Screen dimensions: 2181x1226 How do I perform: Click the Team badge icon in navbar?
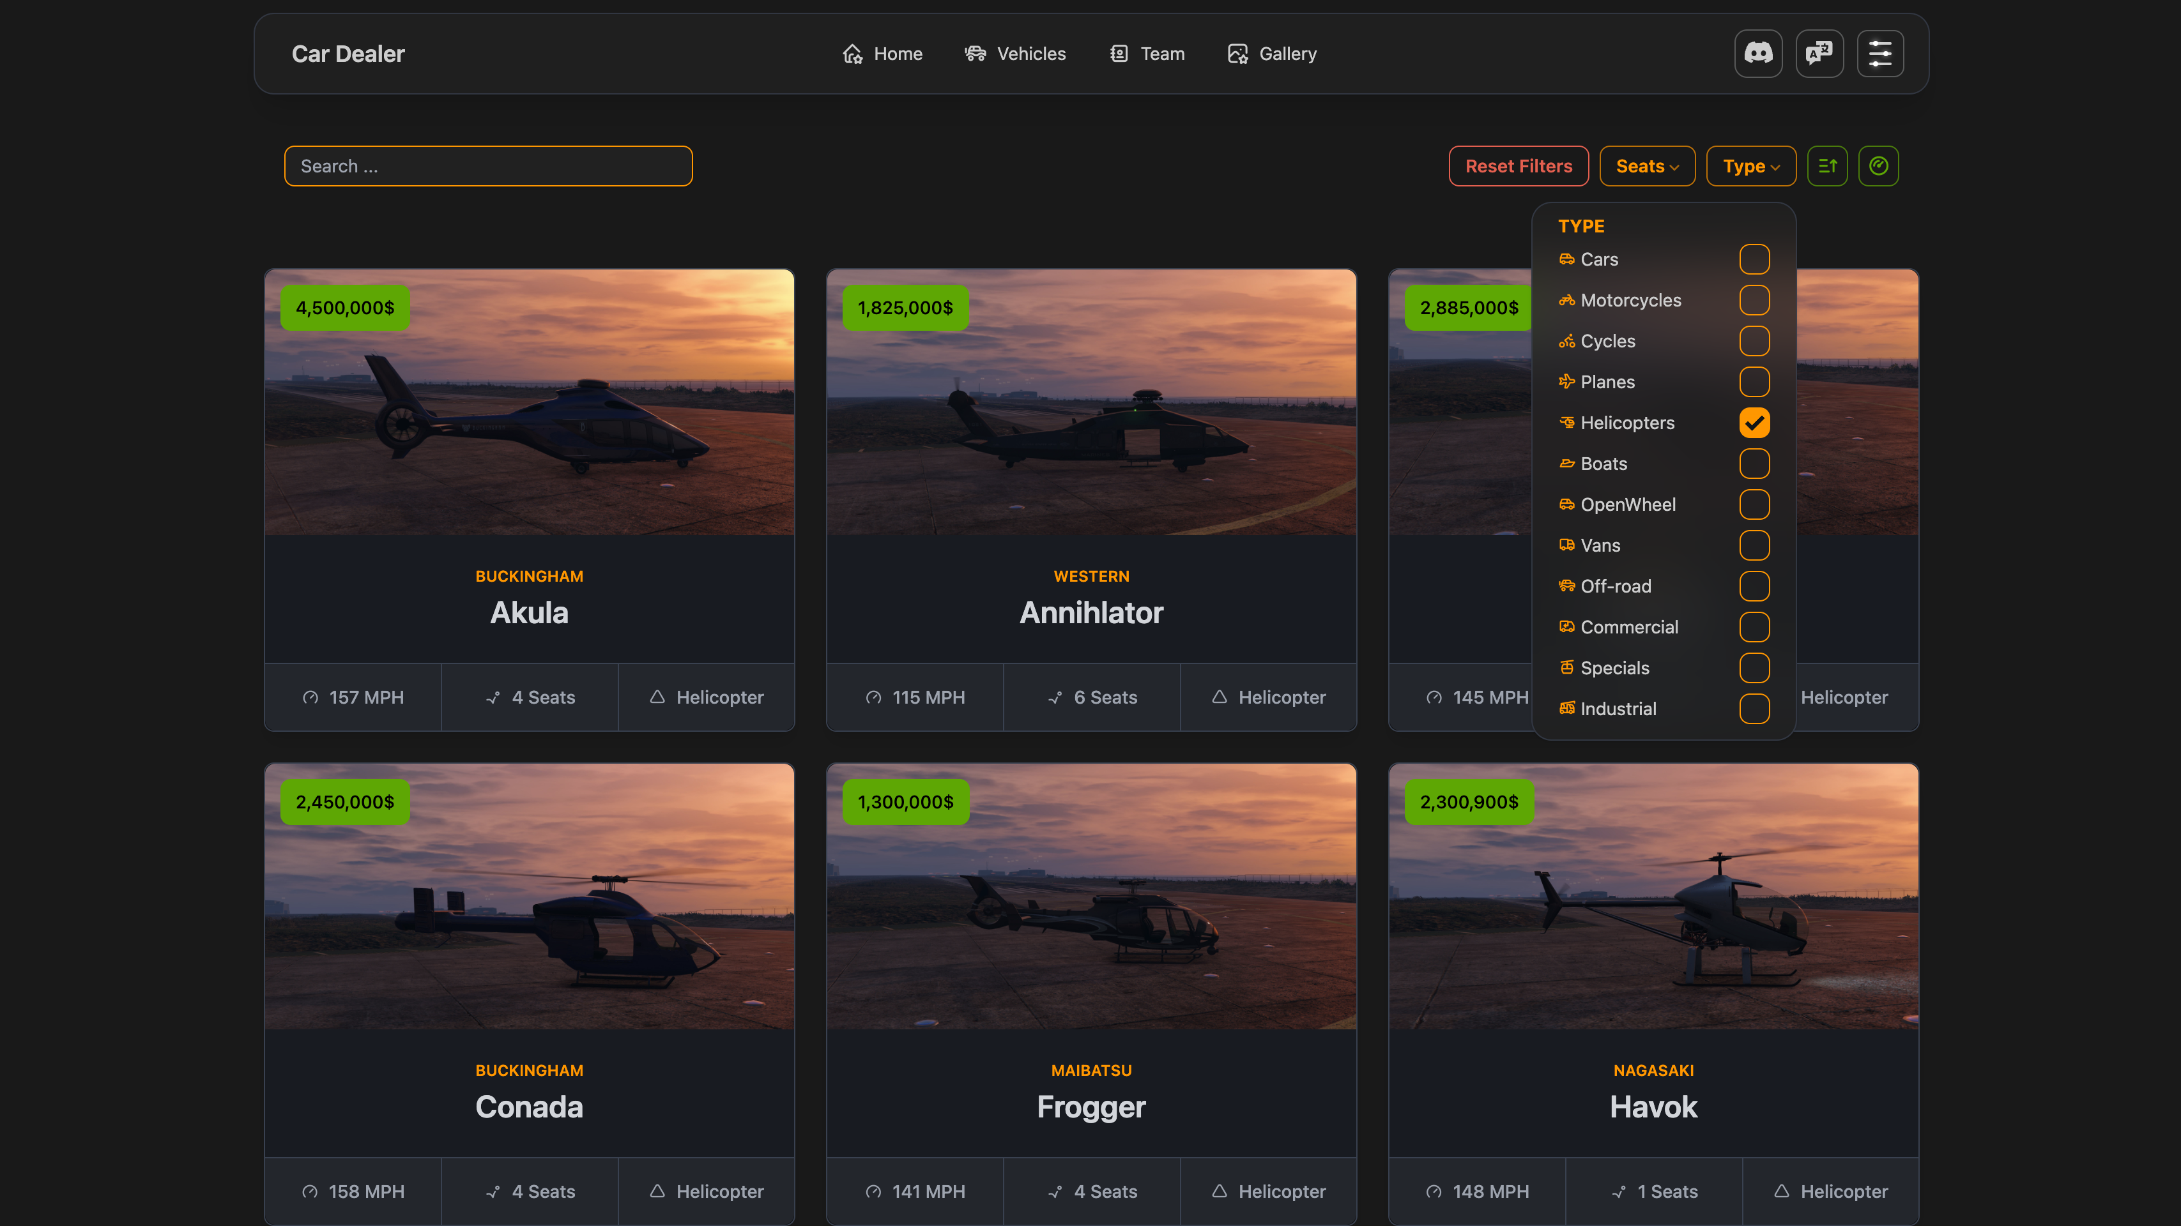(x=1119, y=54)
